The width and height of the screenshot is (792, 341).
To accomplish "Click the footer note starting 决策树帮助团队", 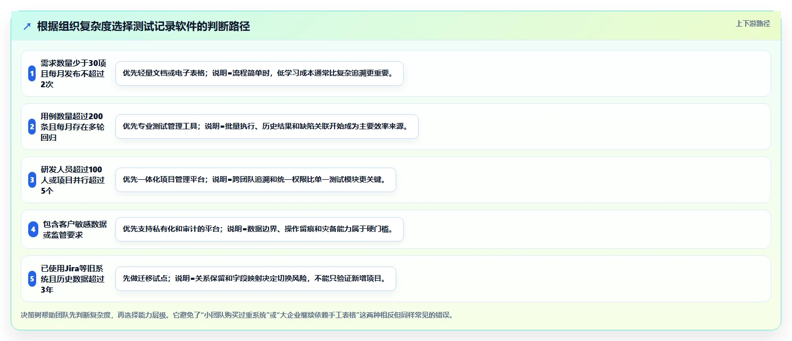I will (x=237, y=315).
